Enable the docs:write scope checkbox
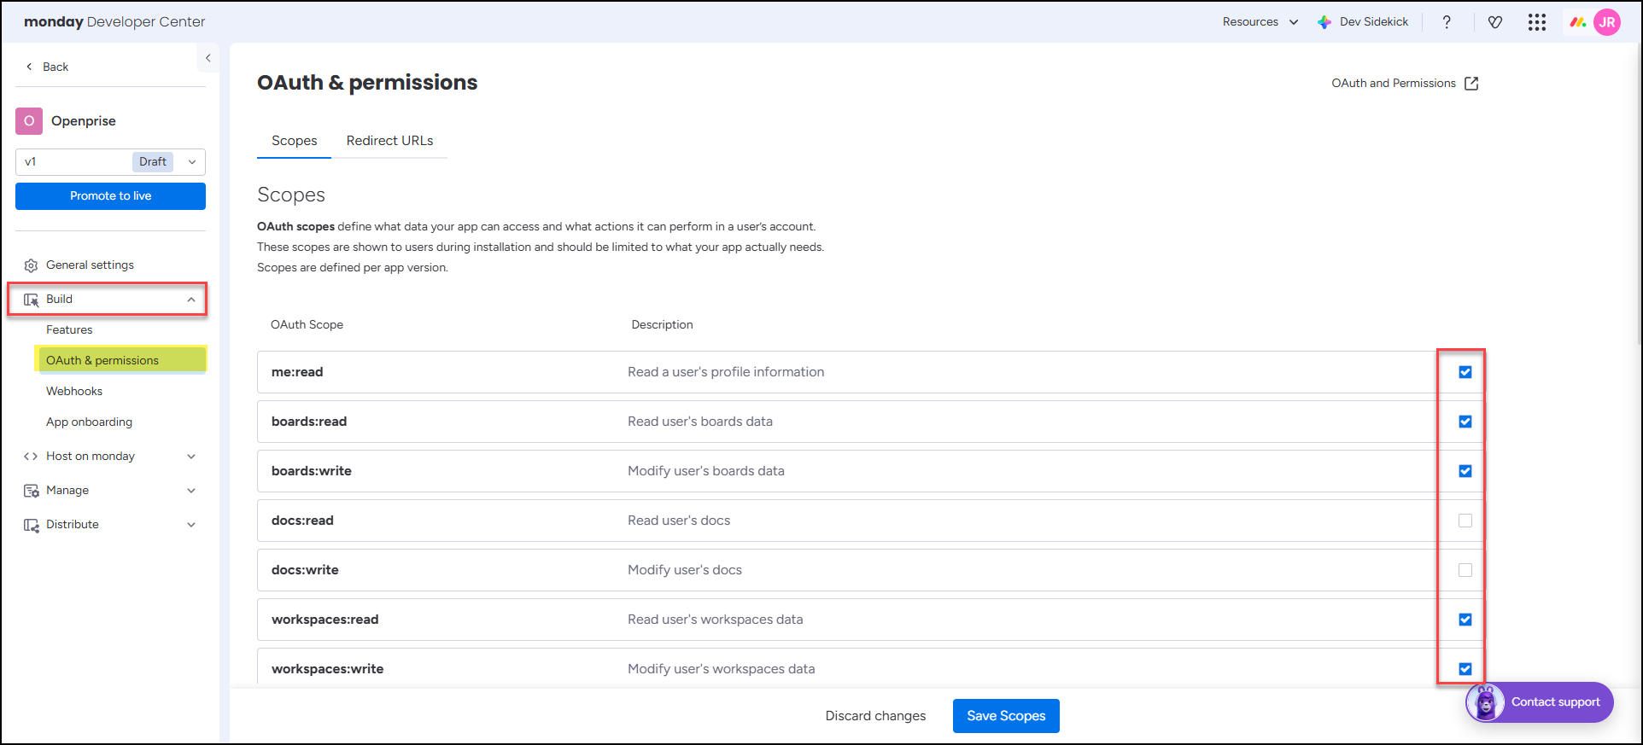This screenshot has height=745, width=1643. coord(1465,570)
